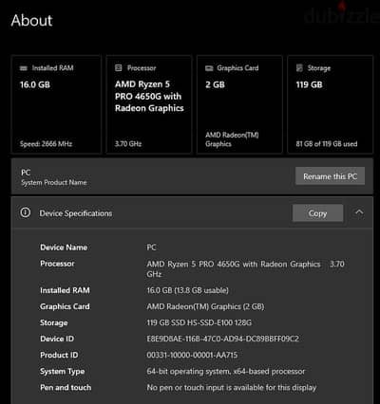Select '81 GB of 119 GB used' text
The image size is (380, 404).
(x=327, y=144)
